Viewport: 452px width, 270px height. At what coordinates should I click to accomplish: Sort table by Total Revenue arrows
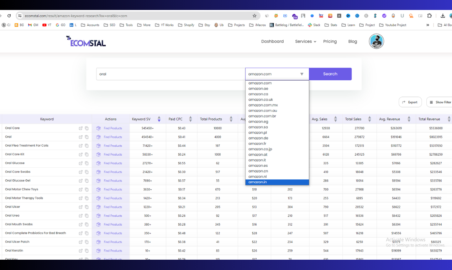click(x=449, y=119)
